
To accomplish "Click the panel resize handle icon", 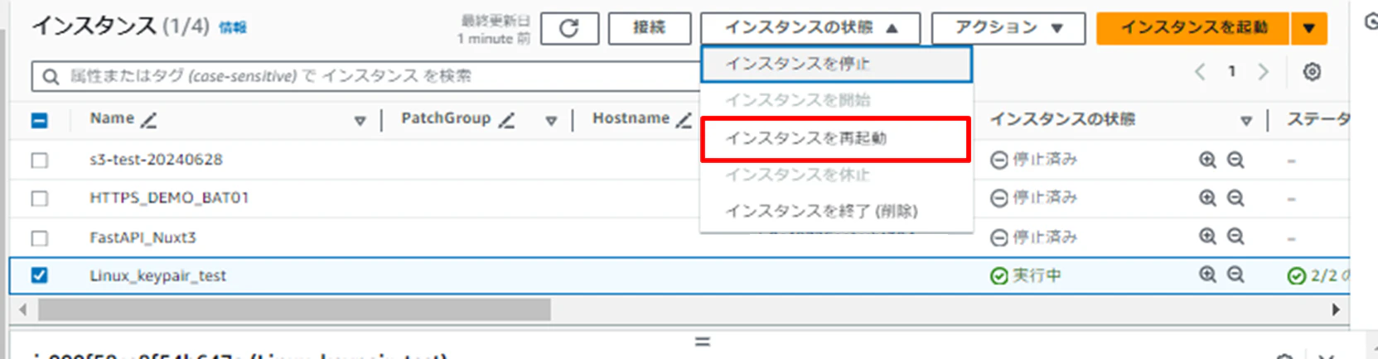I will (x=703, y=342).
